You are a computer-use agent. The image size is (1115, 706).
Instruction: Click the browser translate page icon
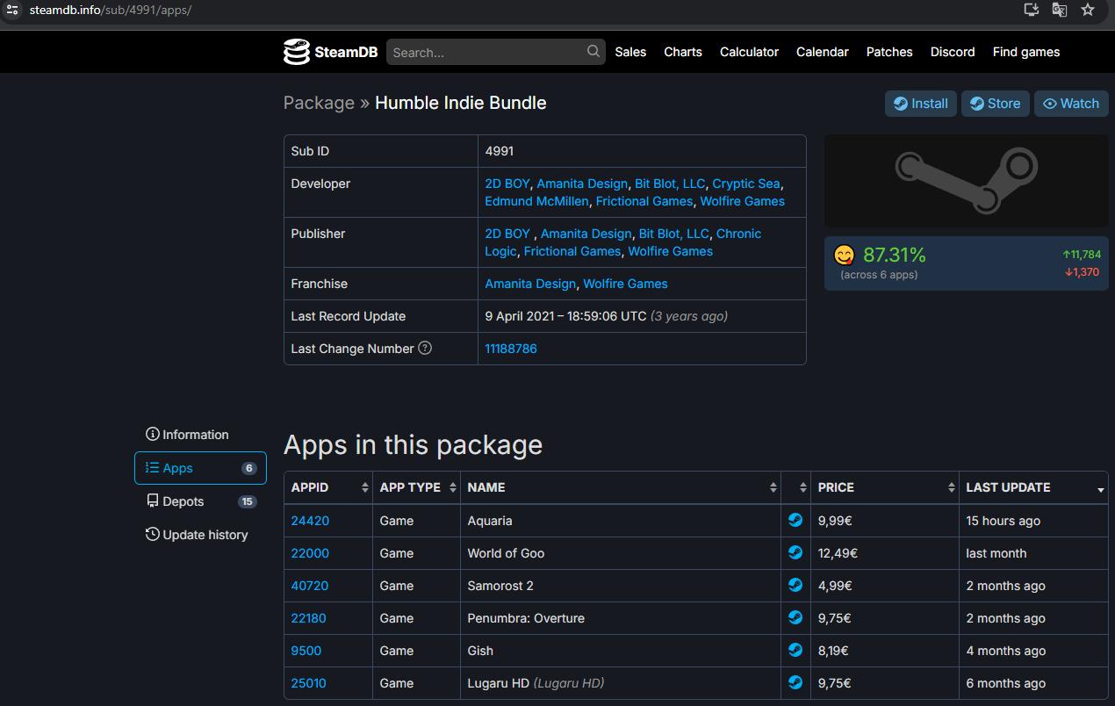point(1060,10)
